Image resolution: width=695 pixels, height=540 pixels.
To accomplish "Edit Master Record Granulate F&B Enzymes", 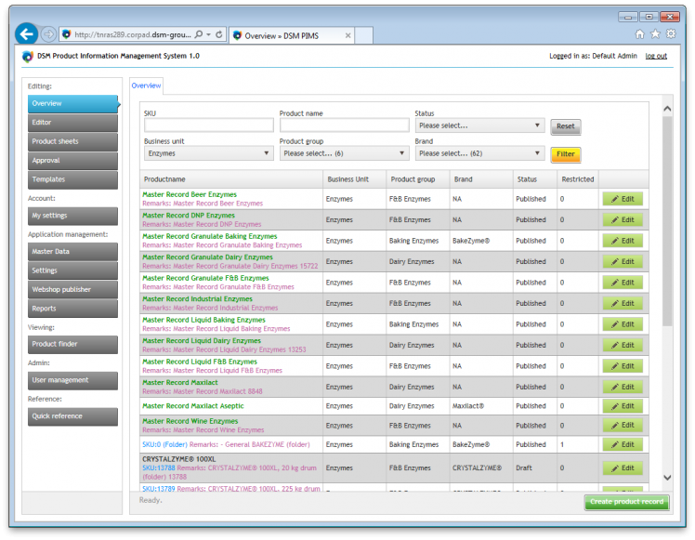I will click(x=623, y=283).
